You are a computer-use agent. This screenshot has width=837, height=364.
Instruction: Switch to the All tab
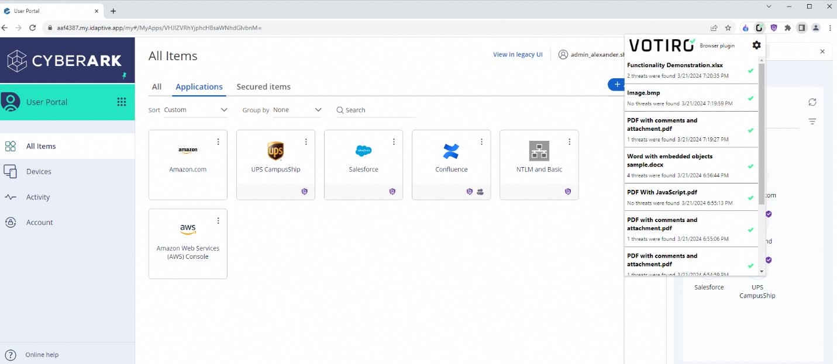tap(157, 86)
